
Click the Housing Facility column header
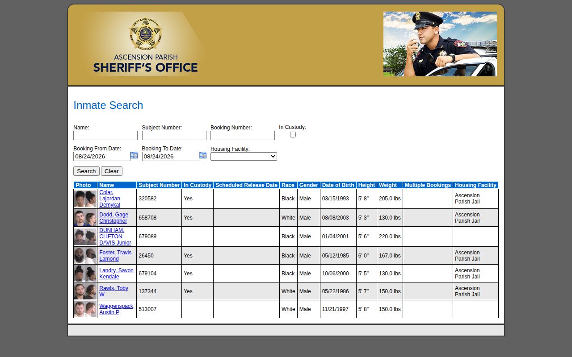475,185
